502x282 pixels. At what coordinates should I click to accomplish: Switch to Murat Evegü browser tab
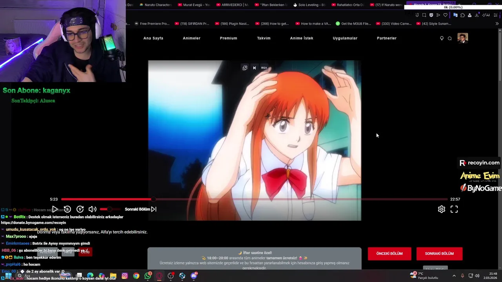[194, 5]
